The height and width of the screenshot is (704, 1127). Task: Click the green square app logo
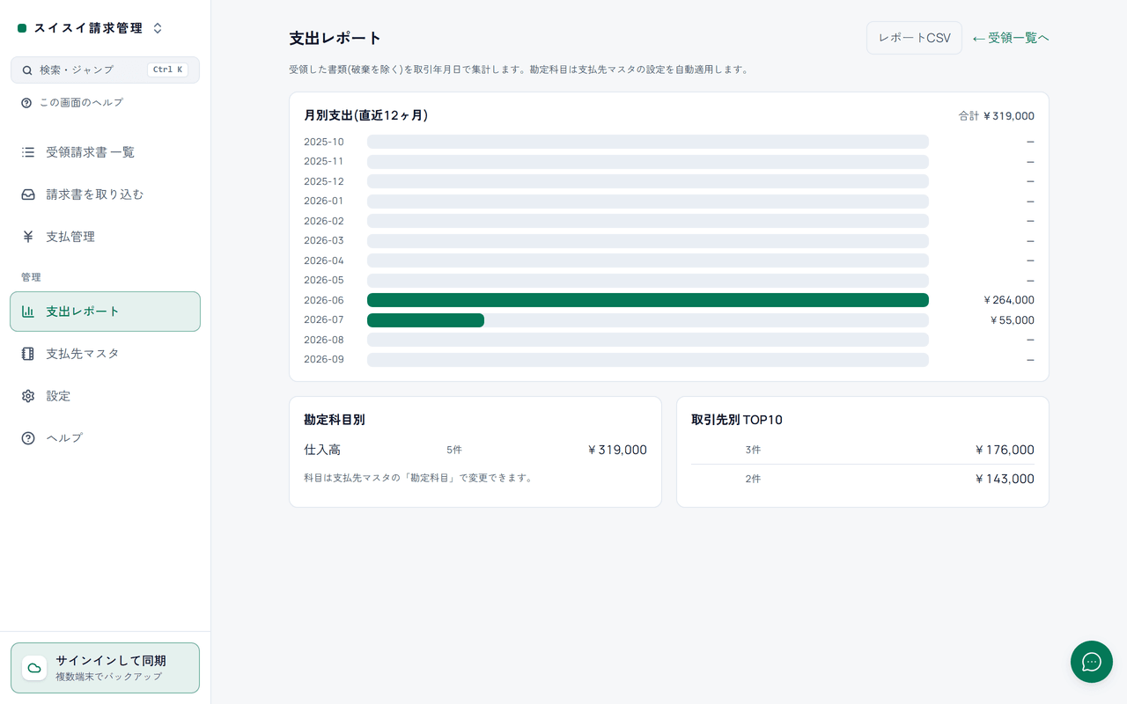22,28
